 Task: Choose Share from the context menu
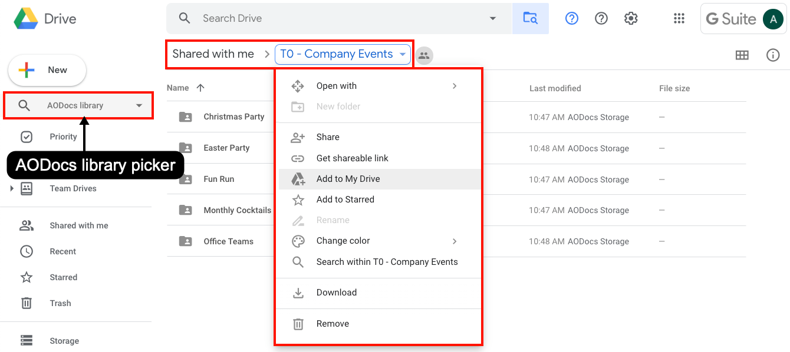pyautogui.click(x=380, y=137)
